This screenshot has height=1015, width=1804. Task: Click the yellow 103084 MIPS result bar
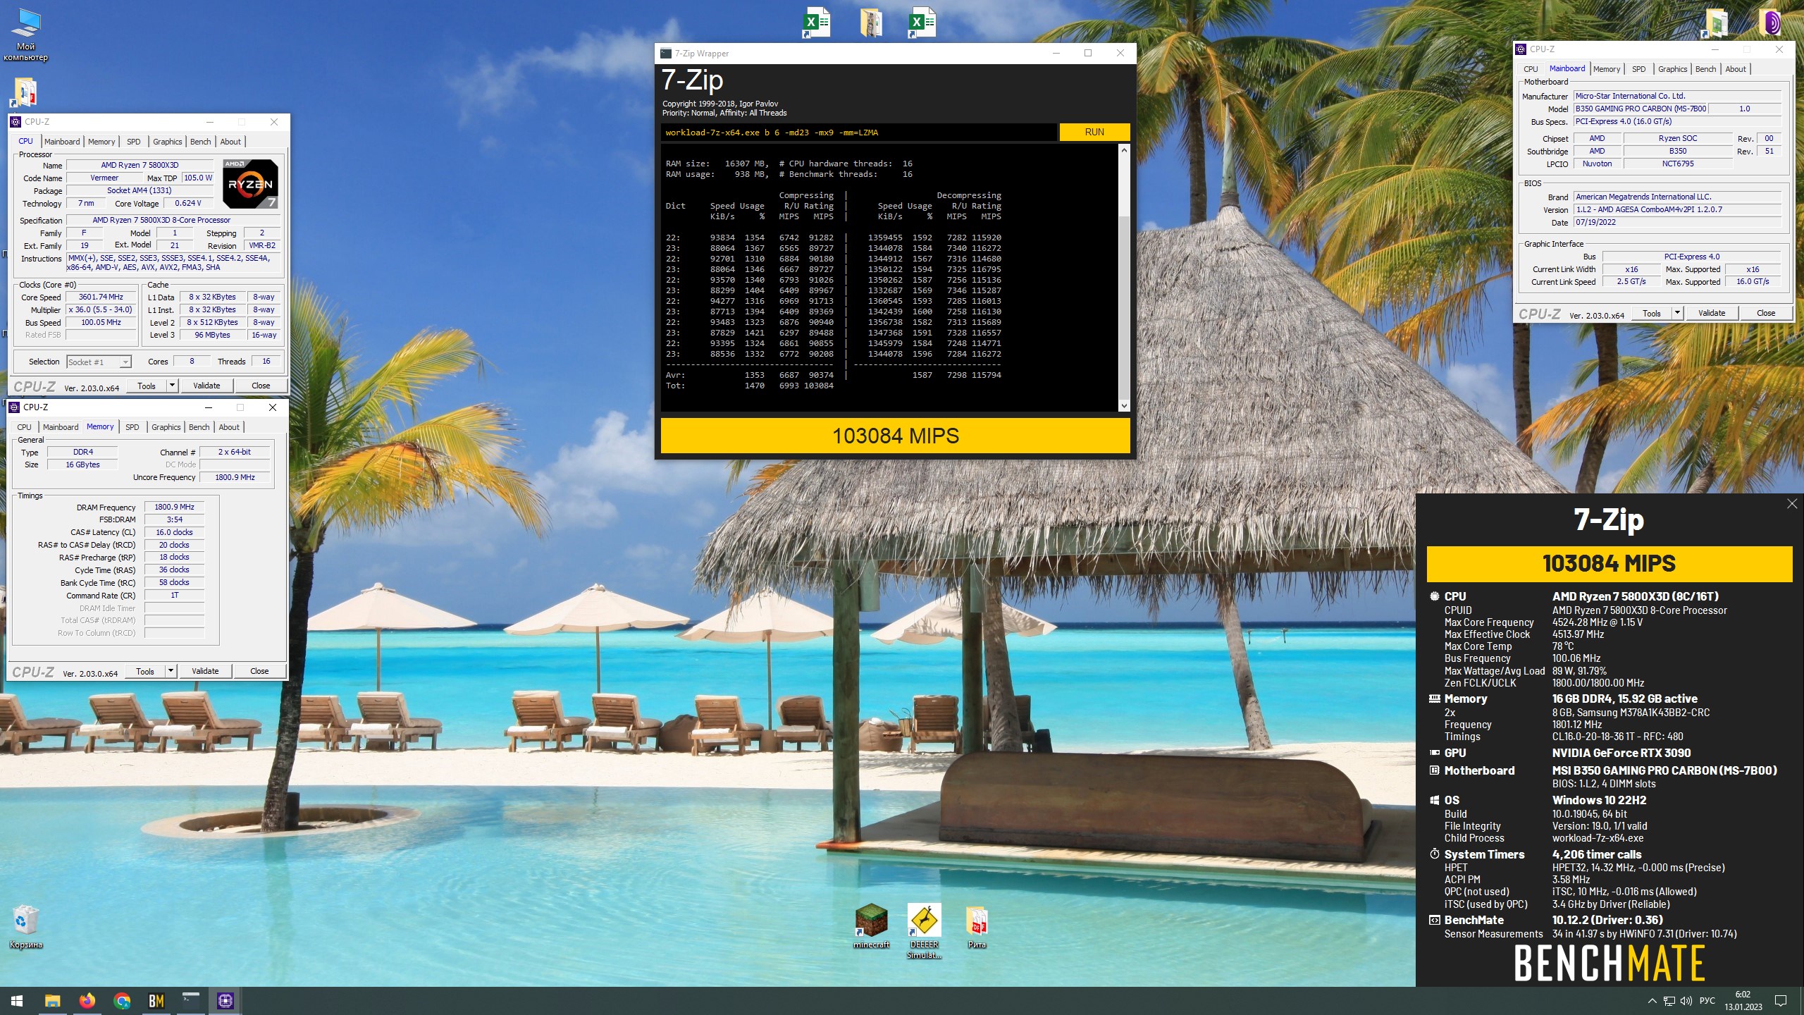[x=895, y=436]
